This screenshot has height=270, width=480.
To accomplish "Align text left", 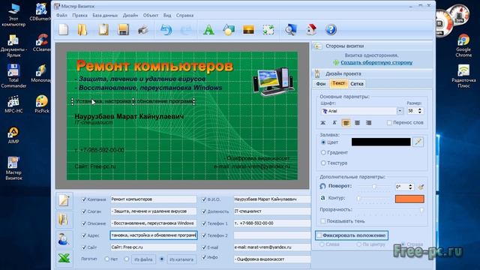I will coord(346,123).
